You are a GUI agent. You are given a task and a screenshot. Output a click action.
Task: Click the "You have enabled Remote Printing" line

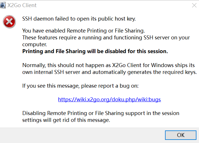pyautogui.click(x=84, y=31)
